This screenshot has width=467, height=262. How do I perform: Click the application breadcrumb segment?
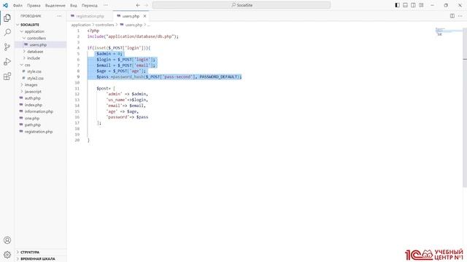[x=81, y=25]
